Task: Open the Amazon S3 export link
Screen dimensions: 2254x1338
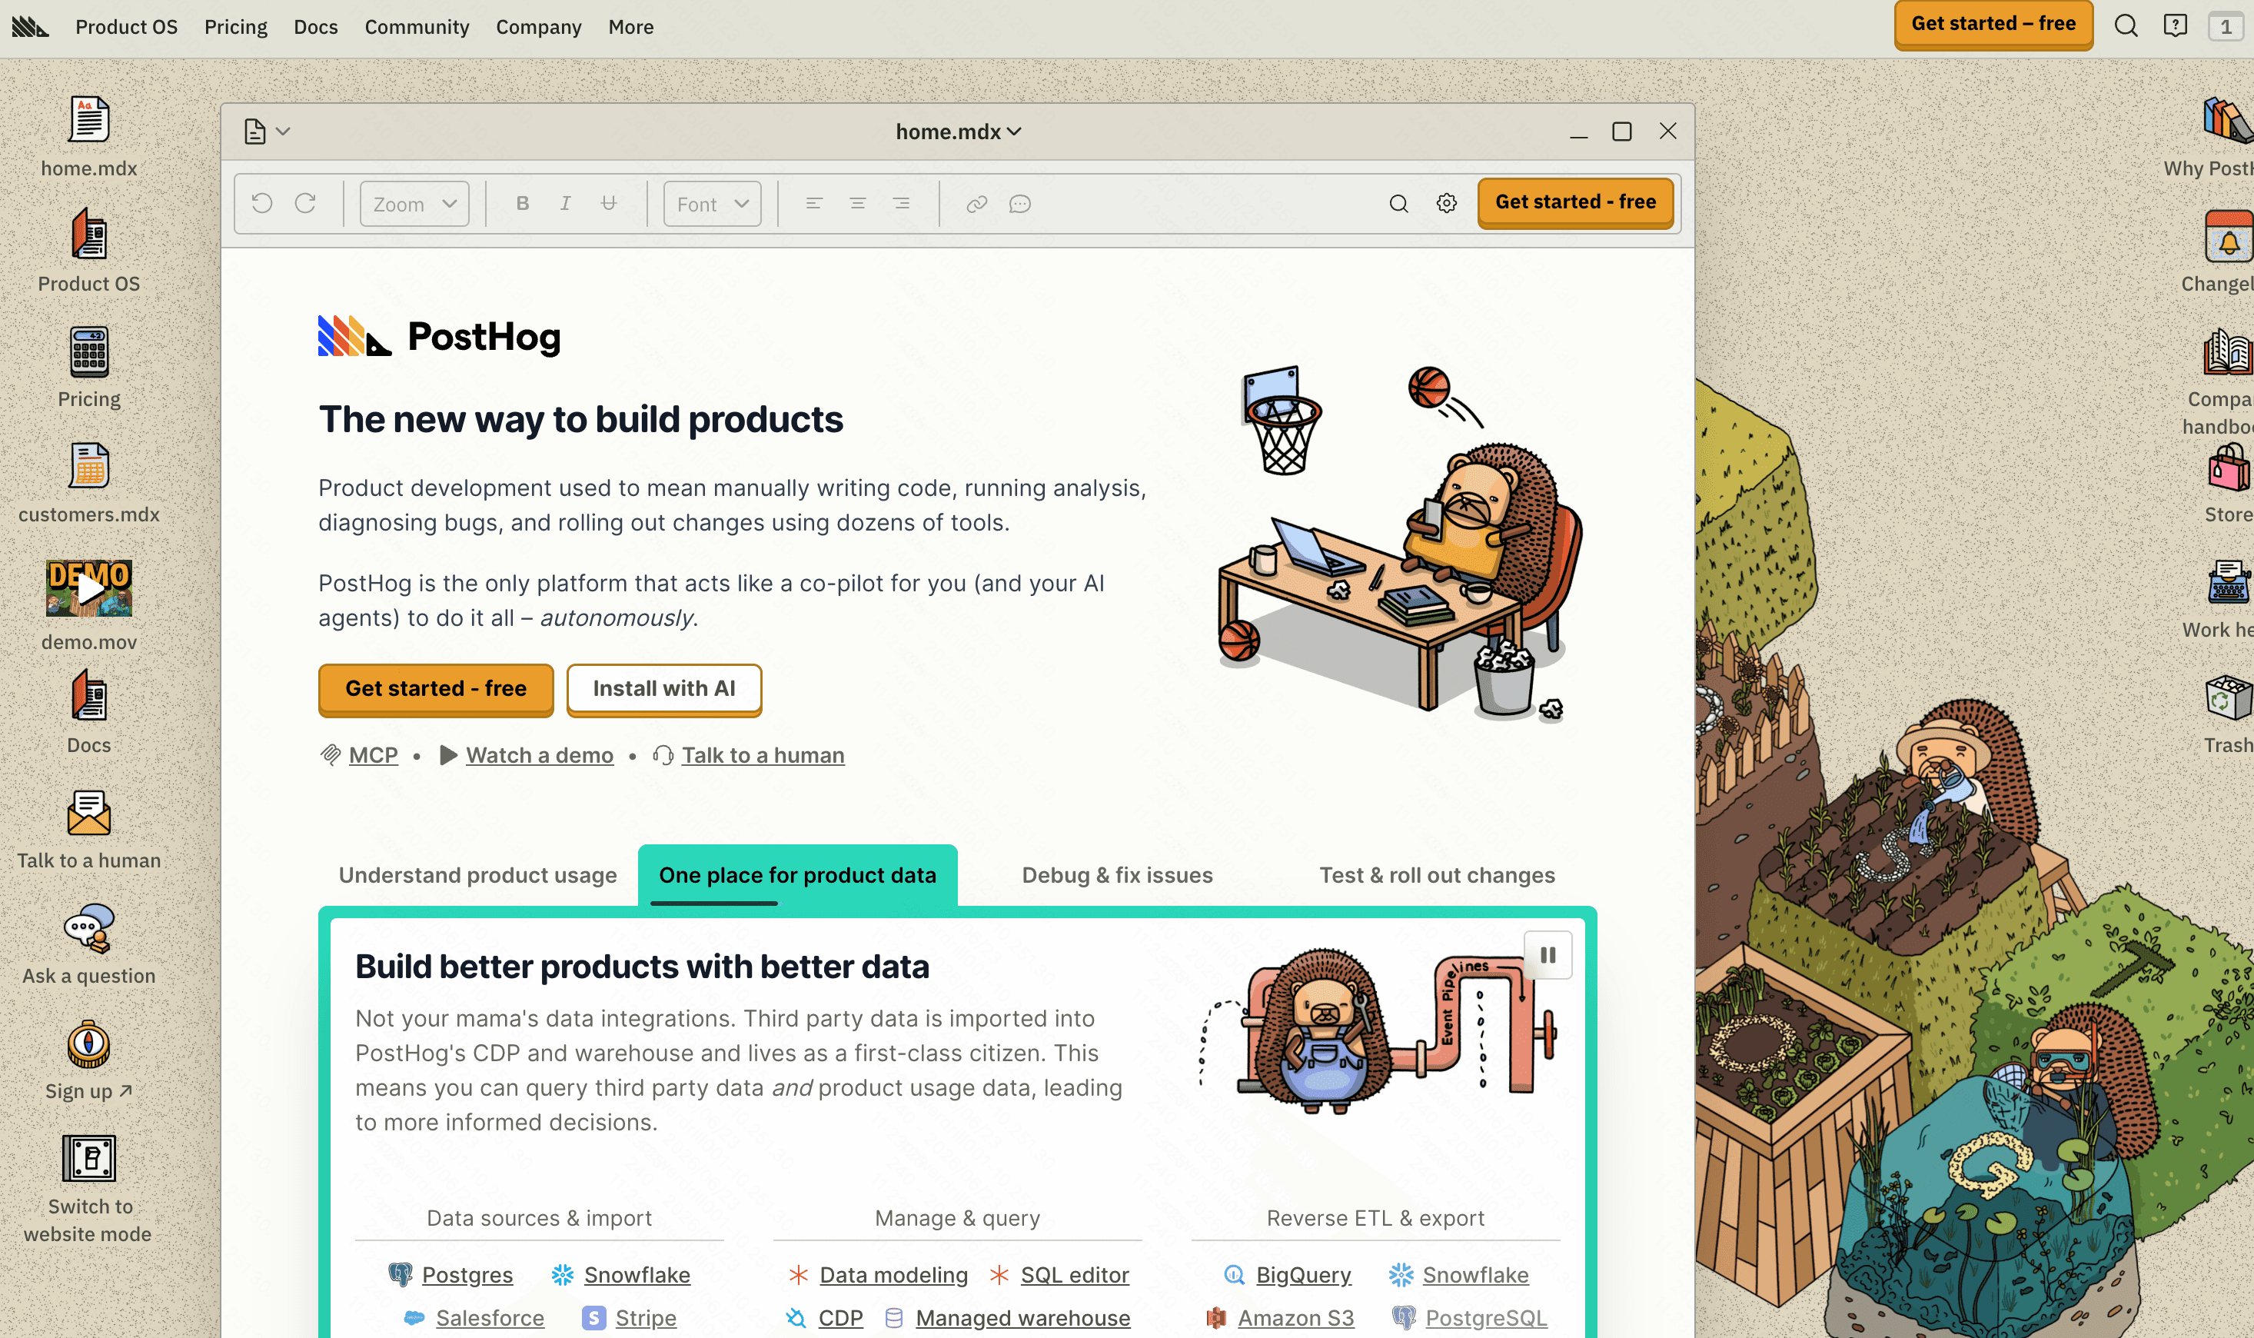Action: pos(1295,1317)
